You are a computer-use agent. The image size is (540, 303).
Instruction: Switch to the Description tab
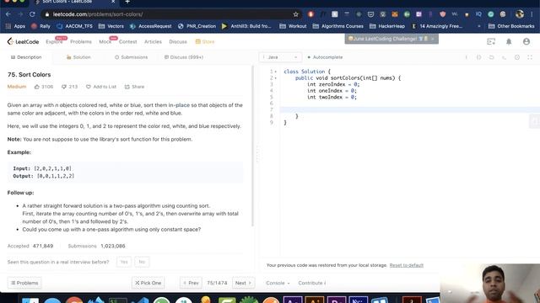point(26,57)
